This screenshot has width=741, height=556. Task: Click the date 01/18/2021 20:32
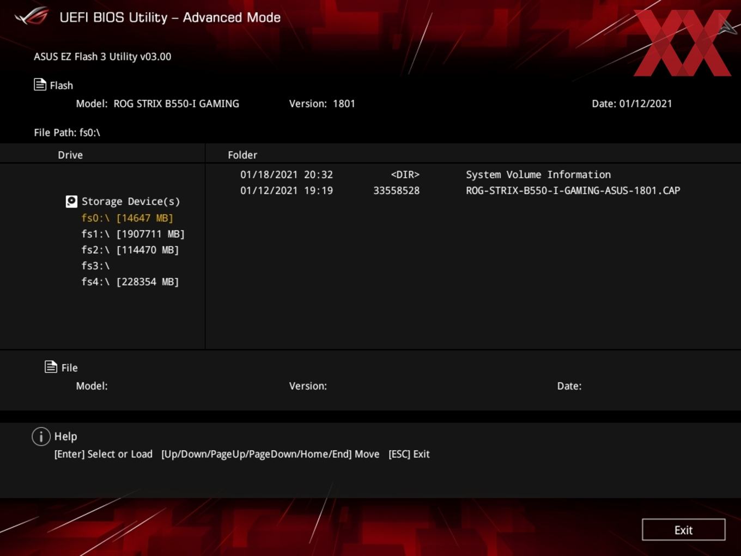287,174
